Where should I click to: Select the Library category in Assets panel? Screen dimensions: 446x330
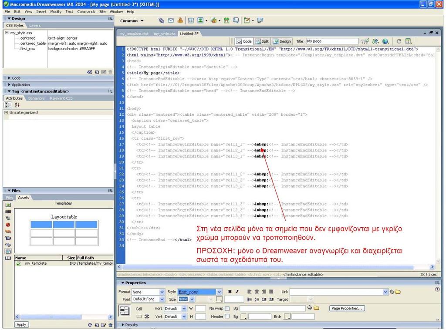tap(8, 258)
